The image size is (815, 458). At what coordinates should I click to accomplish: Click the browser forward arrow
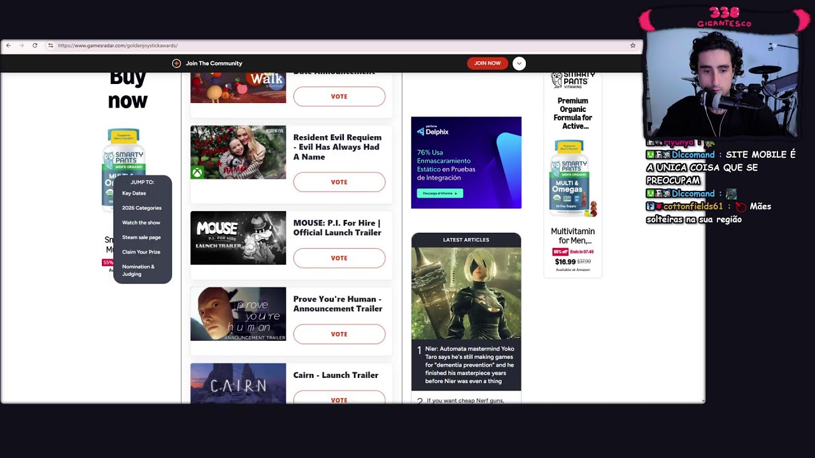22,45
